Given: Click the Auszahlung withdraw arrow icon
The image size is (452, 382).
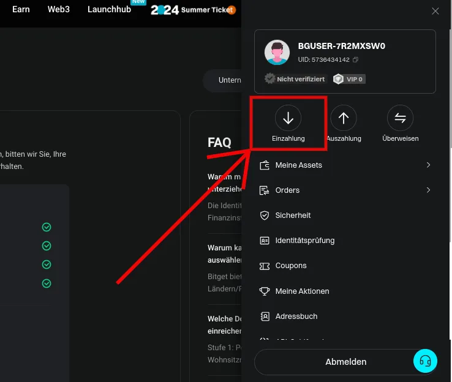Looking at the screenshot, I should tap(344, 118).
